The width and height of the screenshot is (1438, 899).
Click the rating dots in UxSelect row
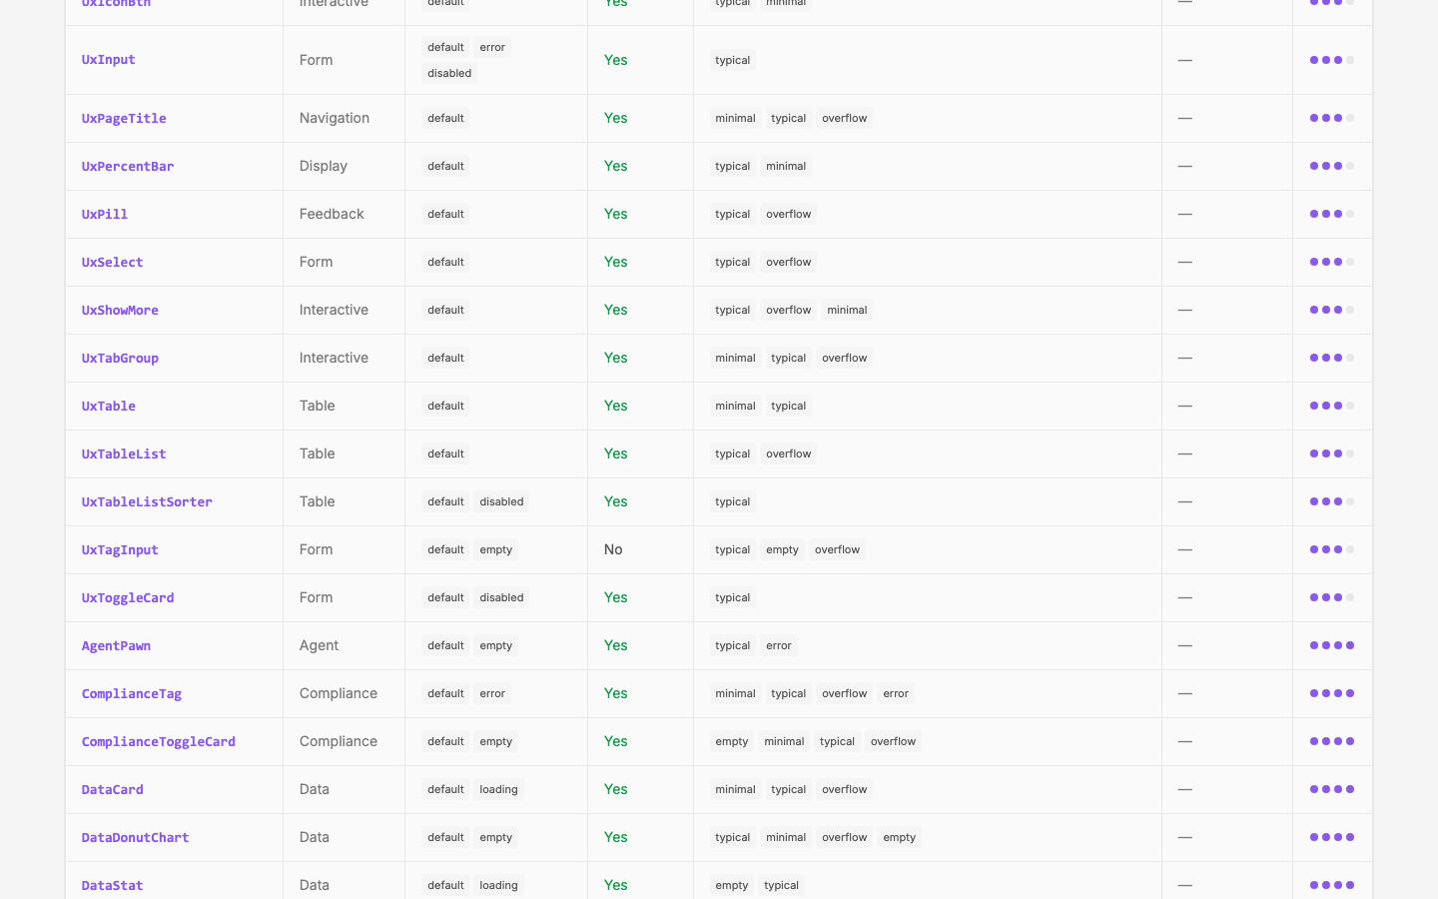tap(1332, 262)
